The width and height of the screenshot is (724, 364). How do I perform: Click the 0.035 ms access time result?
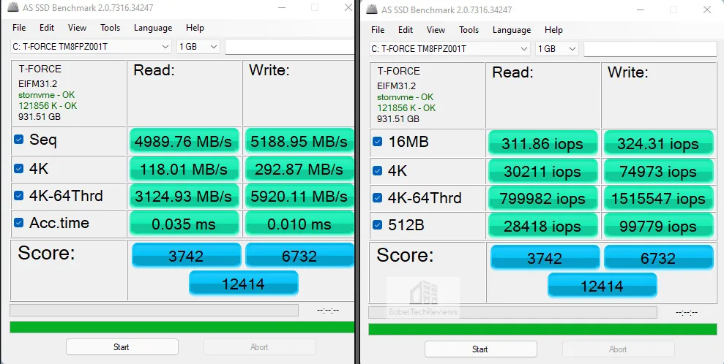184,224
